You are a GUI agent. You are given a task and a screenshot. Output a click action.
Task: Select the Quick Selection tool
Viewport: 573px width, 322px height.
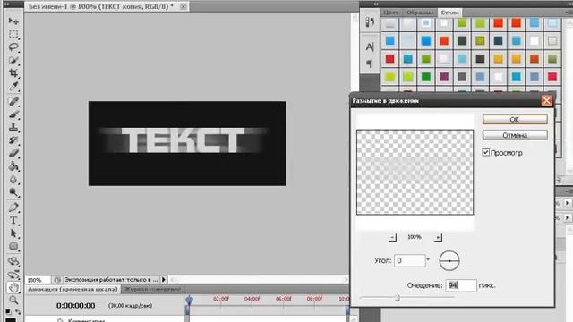13,60
